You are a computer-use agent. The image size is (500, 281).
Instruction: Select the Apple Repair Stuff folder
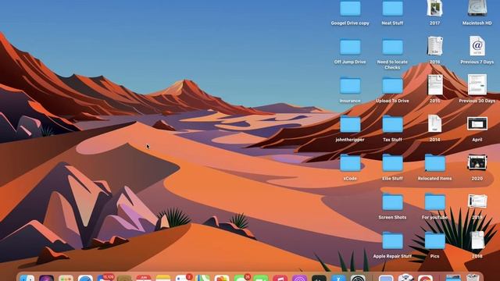[x=392, y=241]
